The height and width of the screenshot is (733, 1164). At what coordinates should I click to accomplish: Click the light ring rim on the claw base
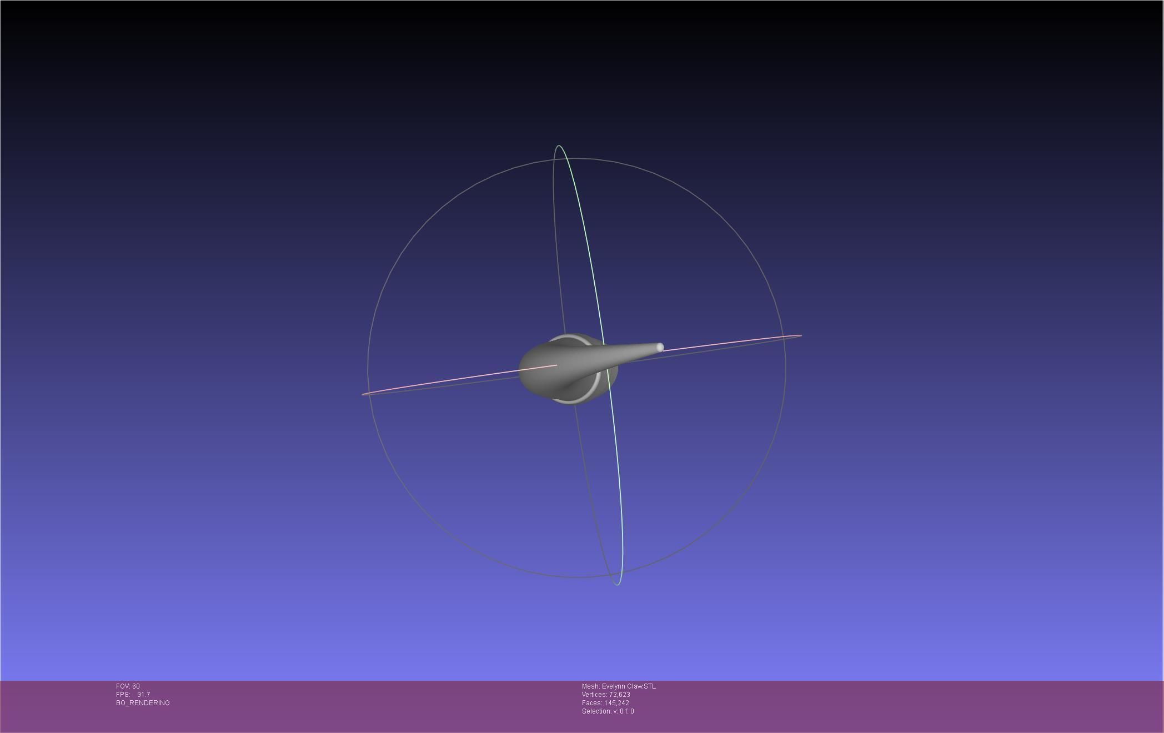596,383
